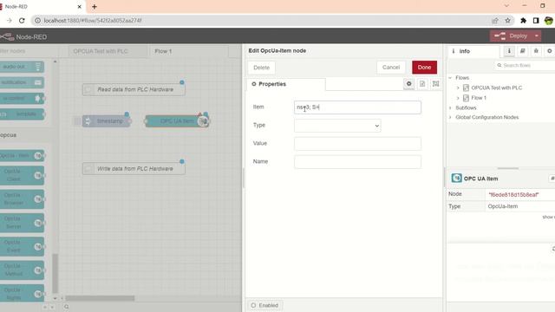Select Flow 1 in info tree
This screenshot has height=312, width=555.
click(x=479, y=98)
